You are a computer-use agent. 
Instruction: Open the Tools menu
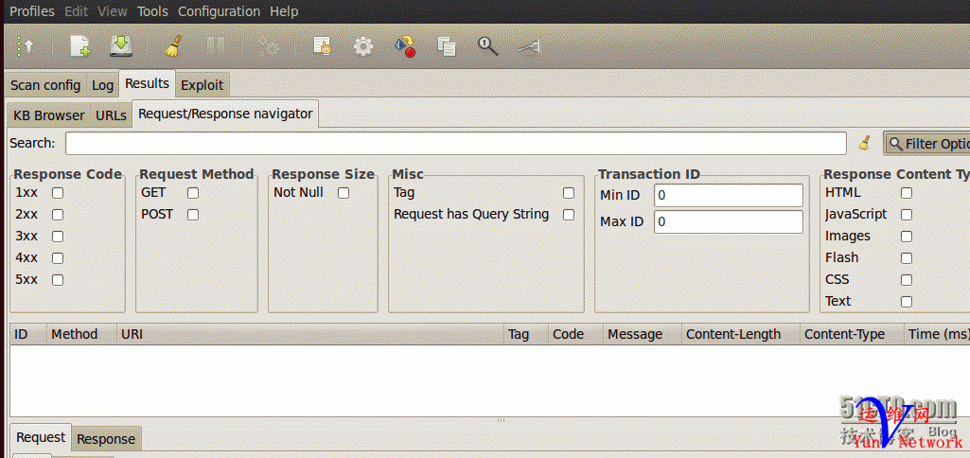[x=152, y=11]
